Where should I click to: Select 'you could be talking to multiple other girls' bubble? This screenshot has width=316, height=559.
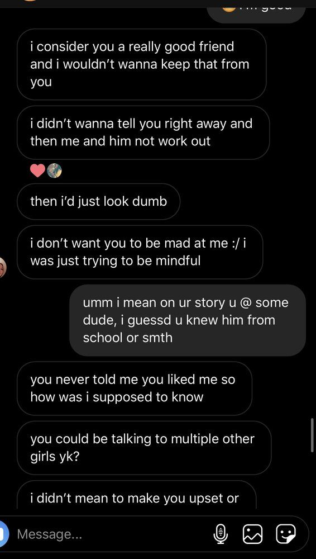click(144, 448)
